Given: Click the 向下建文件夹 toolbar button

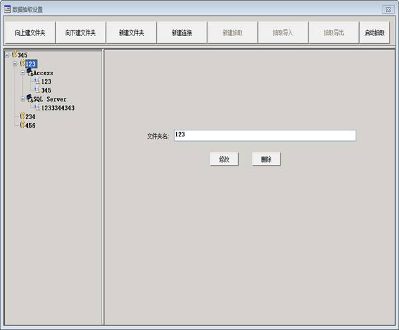Looking at the screenshot, I should (x=80, y=33).
